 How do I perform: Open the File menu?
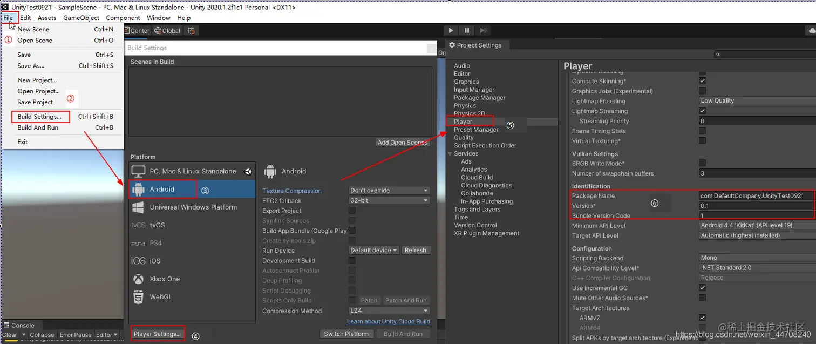[8, 18]
